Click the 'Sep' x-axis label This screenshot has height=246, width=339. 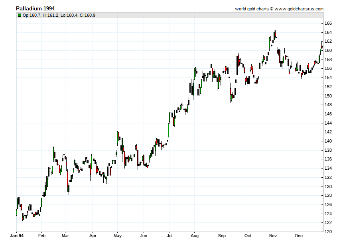tap(222, 236)
